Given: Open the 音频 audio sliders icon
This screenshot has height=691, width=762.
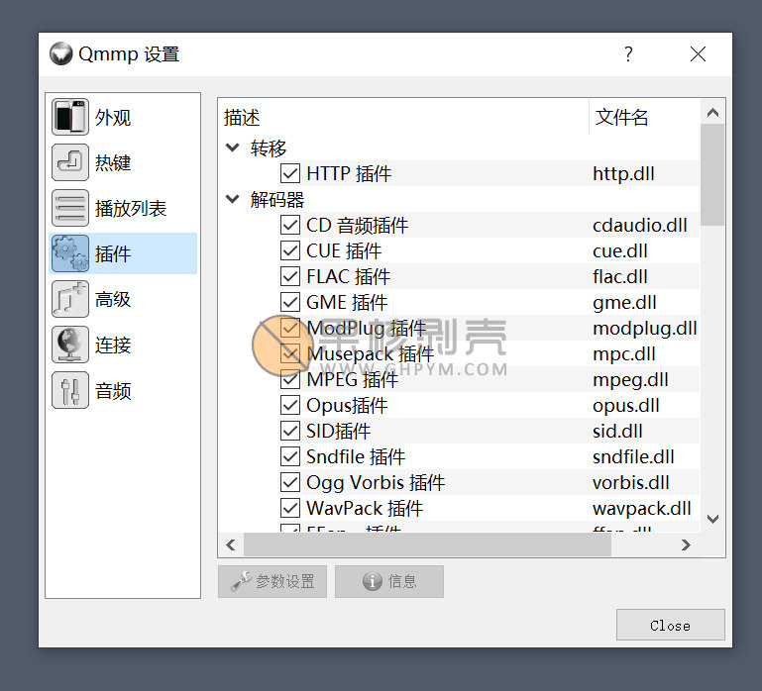Looking at the screenshot, I should pyautogui.click(x=70, y=391).
